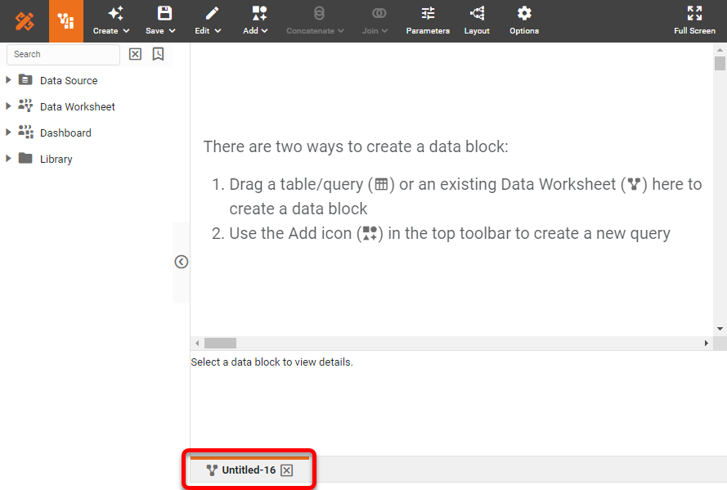The width and height of the screenshot is (727, 490).
Task: Open the Add dropdown menu
Action: pos(255,20)
